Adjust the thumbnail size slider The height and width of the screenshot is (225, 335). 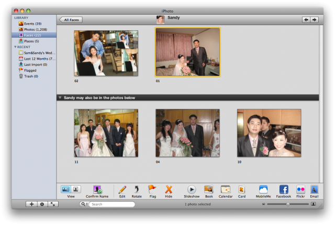(x=287, y=204)
